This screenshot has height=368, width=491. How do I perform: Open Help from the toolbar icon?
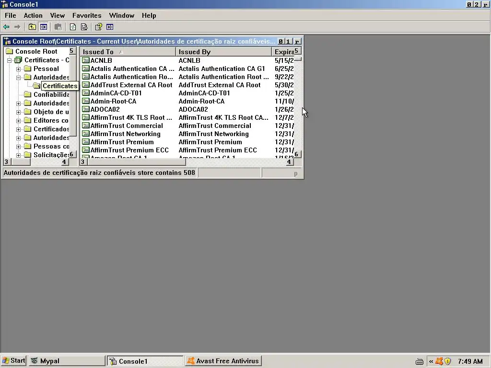[x=98, y=27]
